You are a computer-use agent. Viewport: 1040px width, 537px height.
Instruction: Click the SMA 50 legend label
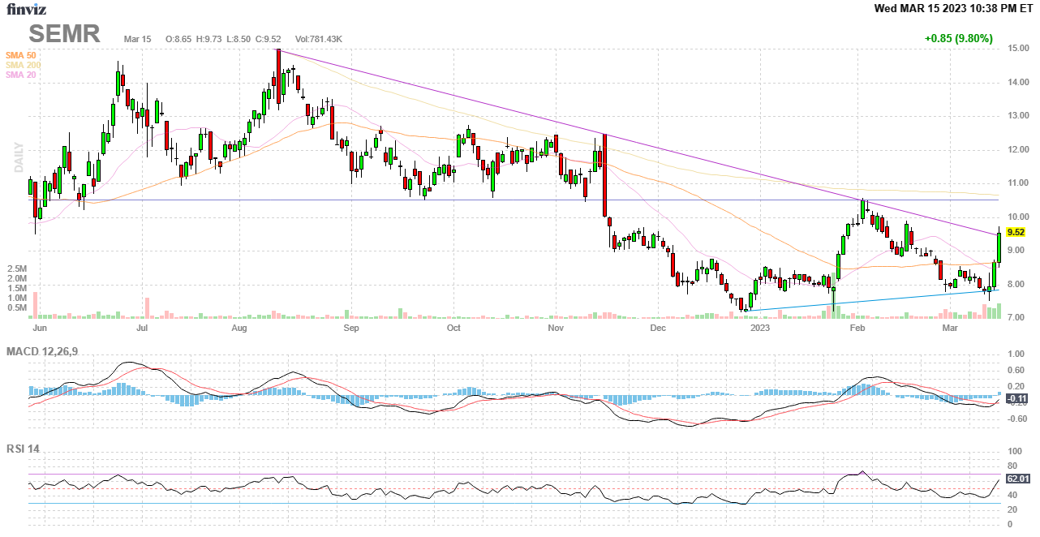(x=20, y=54)
